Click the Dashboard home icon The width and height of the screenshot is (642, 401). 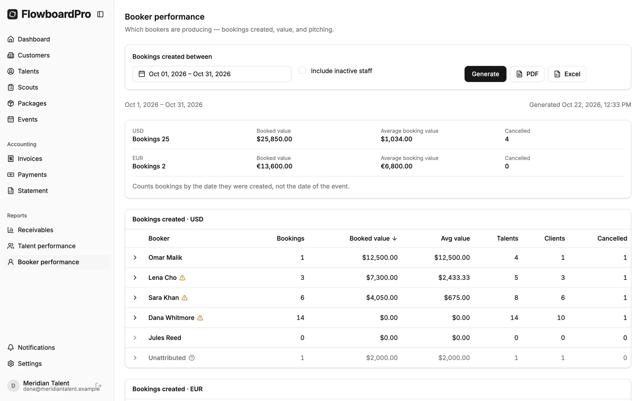pyautogui.click(x=11, y=39)
